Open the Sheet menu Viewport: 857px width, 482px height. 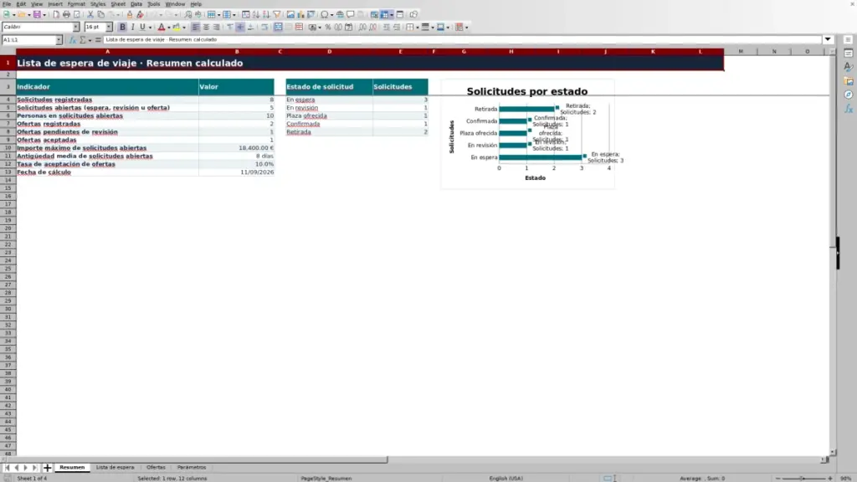[118, 4]
